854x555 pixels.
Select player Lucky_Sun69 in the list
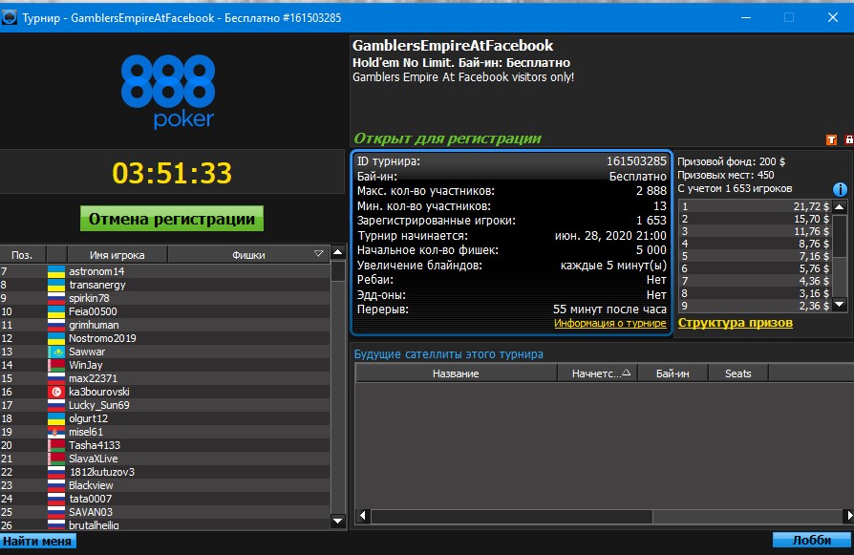click(165, 405)
